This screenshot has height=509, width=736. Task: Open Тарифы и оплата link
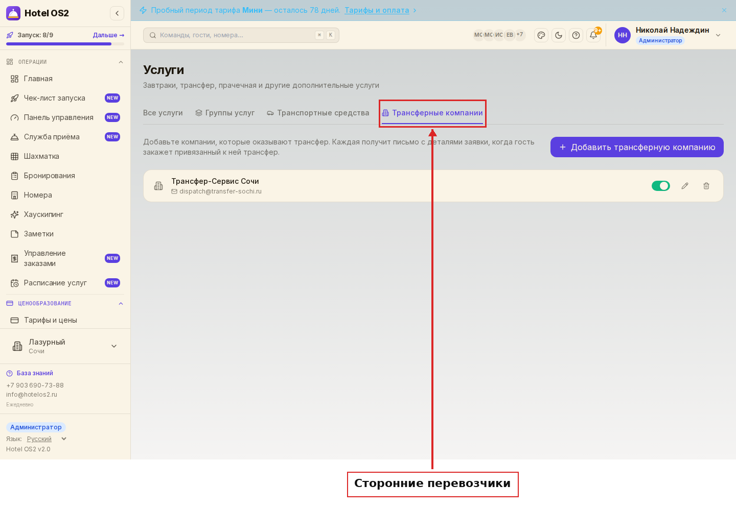point(377,10)
